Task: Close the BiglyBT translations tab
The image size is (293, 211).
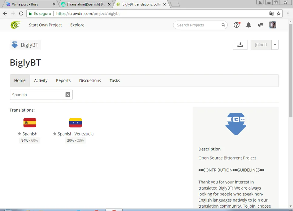Action: 165,4
